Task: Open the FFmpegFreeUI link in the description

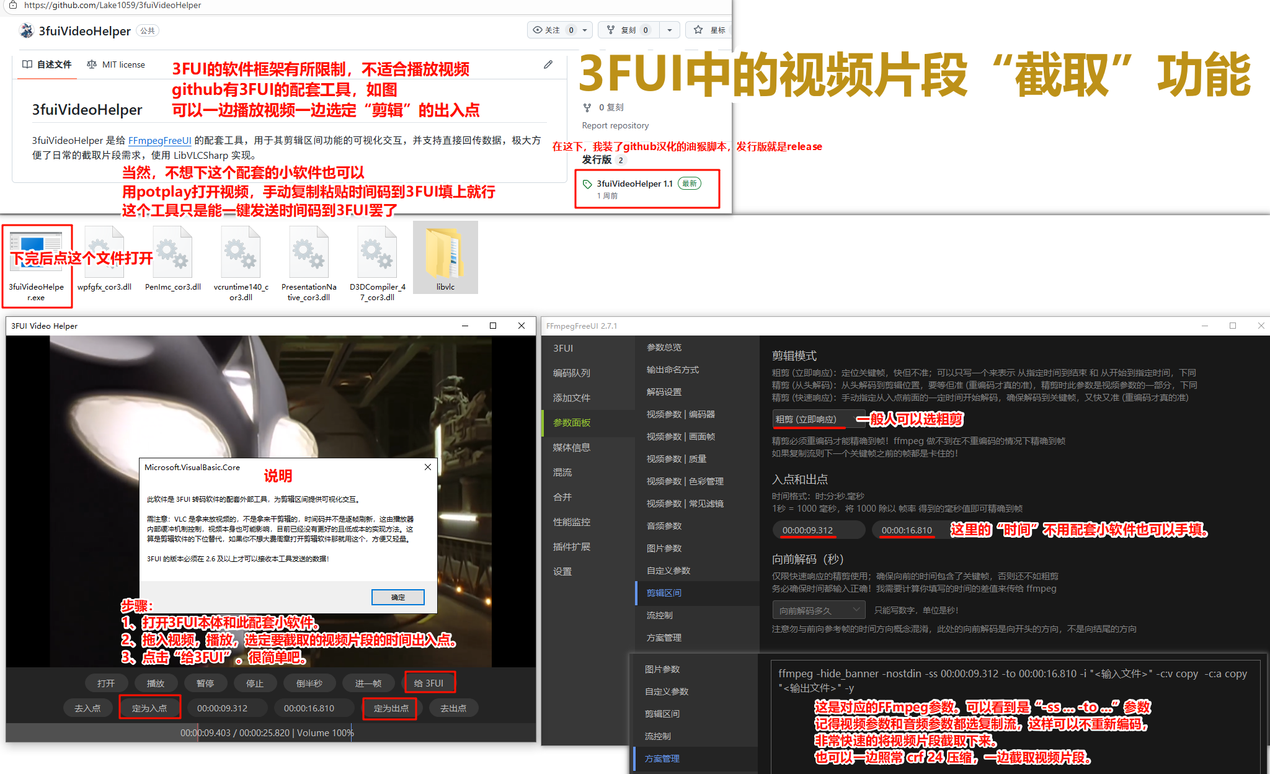Action: click(159, 141)
